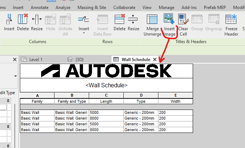The width and height of the screenshot is (245, 148).
Task: Click the Family and Type header cell
Action: tap(72, 101)
